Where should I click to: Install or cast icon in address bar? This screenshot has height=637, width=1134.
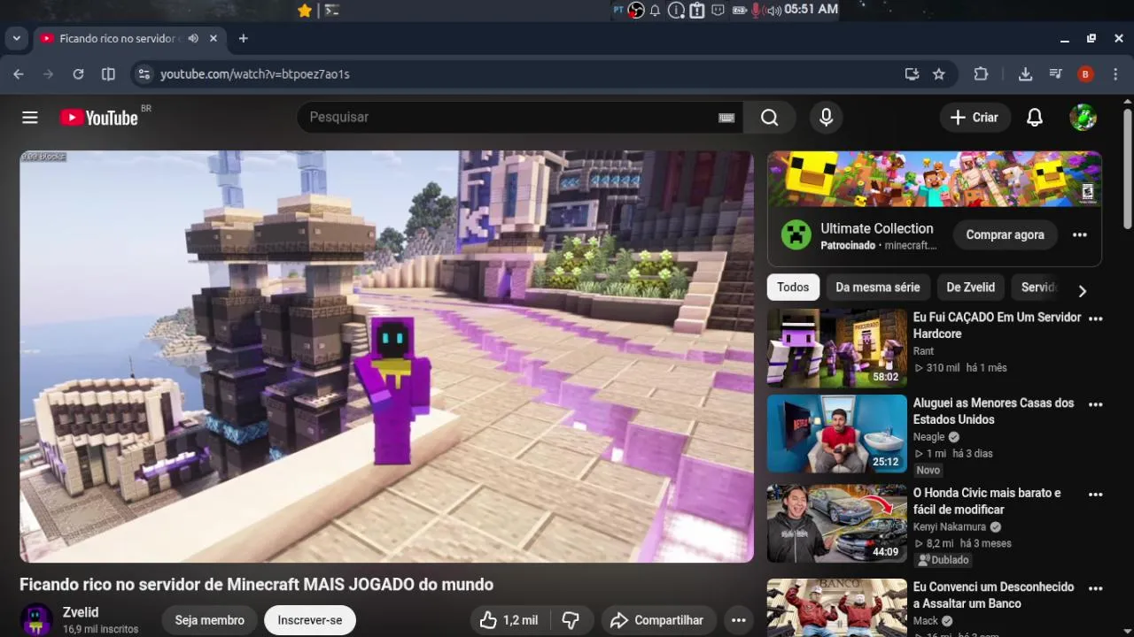912,74
